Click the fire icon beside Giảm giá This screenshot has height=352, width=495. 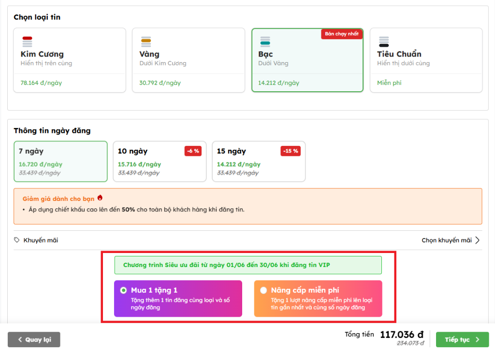coord(100,198)
